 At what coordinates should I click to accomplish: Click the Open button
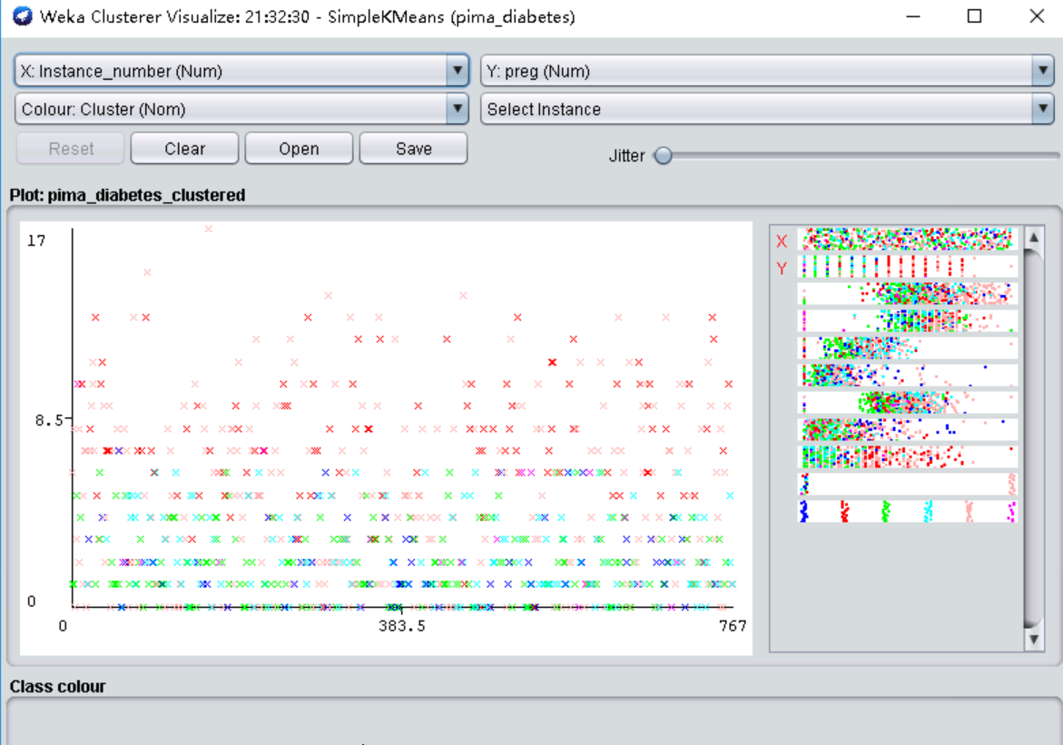(x=299, y=149)
